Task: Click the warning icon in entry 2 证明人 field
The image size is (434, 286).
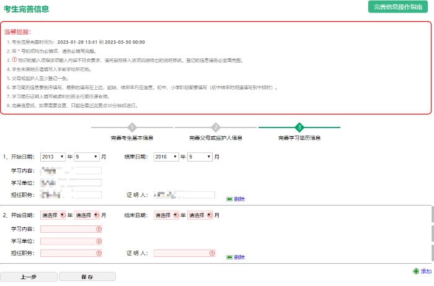Action: pos(212,253)
